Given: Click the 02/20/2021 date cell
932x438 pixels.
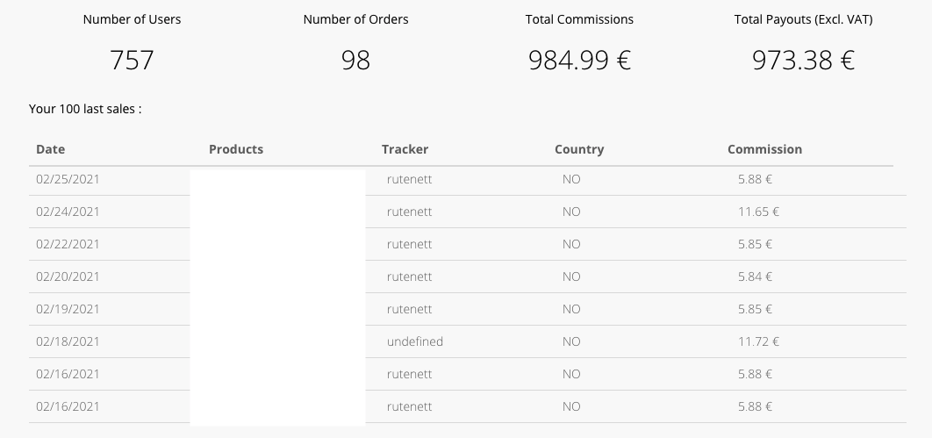Looking at the screenshot, I should (68, 276).
